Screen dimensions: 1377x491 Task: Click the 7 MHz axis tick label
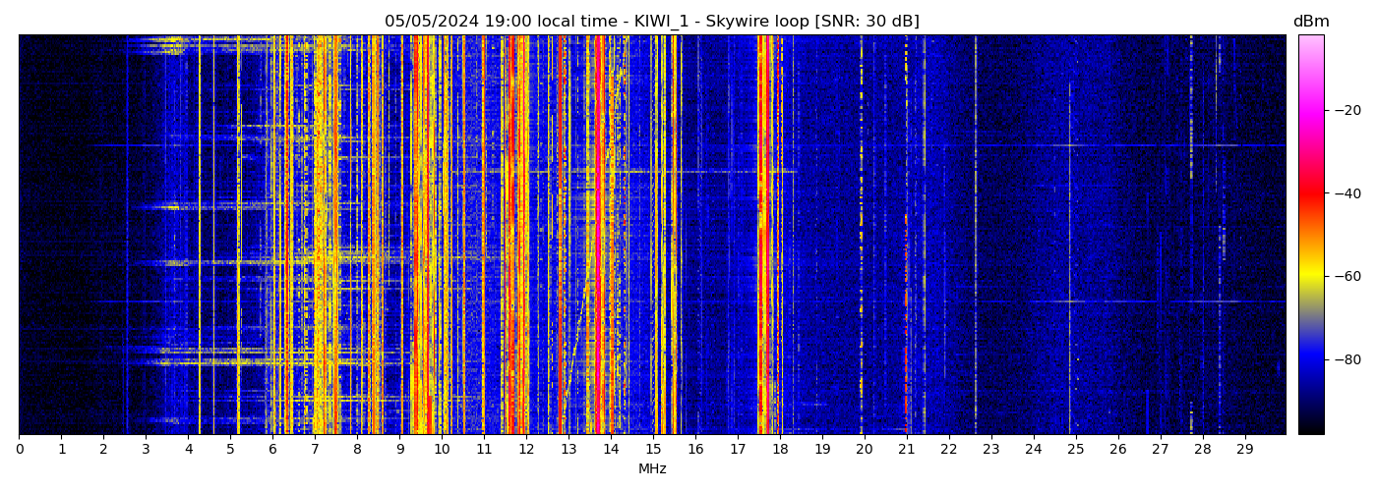click(x=315, y=449)
